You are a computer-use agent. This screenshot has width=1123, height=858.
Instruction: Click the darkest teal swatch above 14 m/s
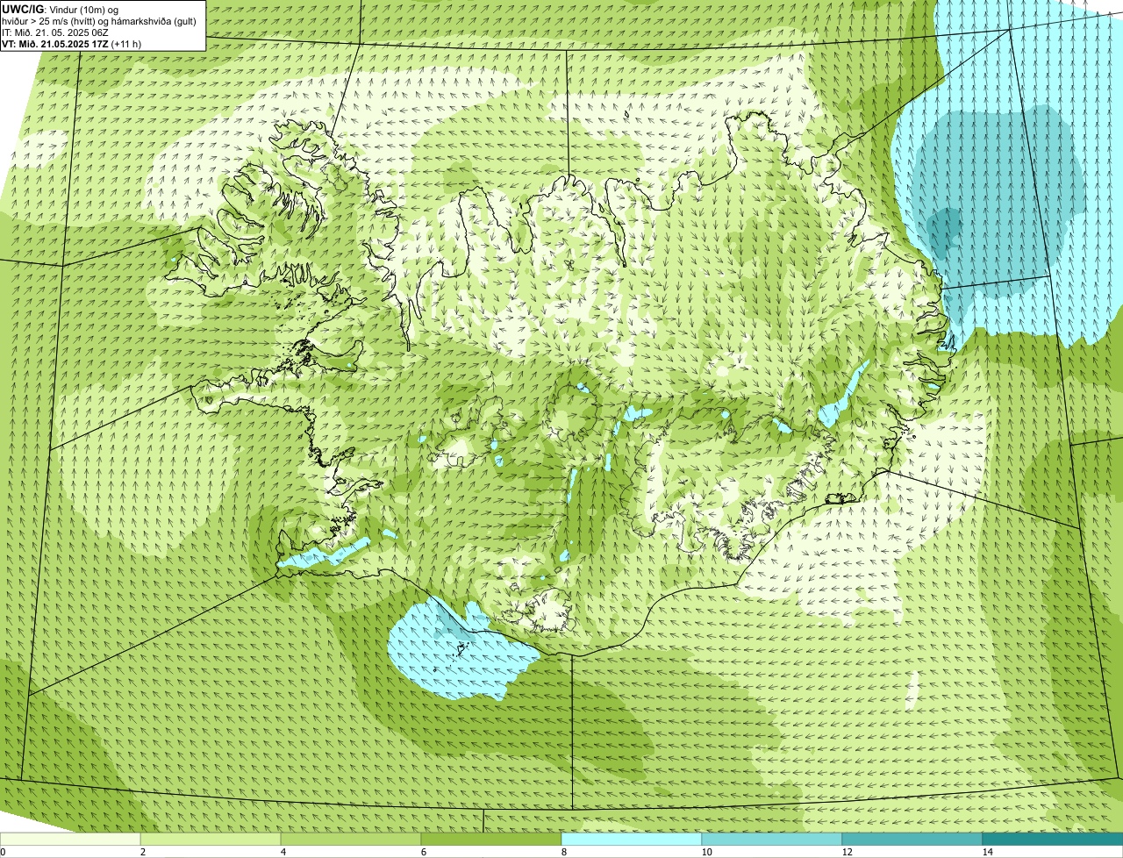pyautogui.click(x=1053, y=839)
